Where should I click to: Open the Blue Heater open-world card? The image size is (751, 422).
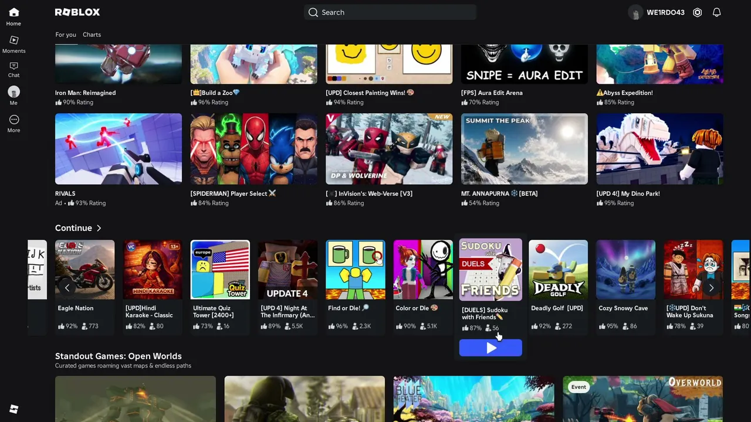click(474, 399)
